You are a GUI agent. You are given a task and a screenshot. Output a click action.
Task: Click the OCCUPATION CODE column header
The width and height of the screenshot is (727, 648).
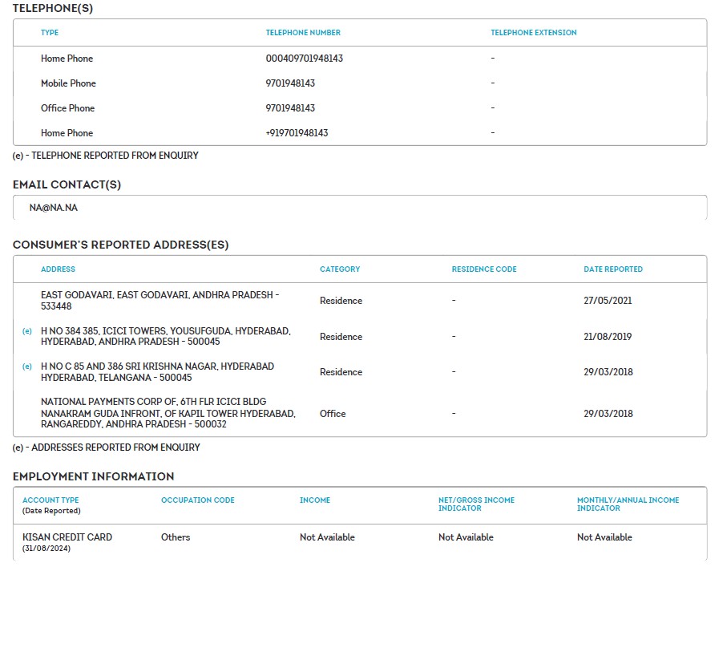tap(197, 500)
